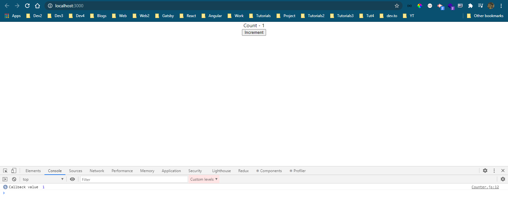Show the console sidebar
Screen dimensions: 508x199
coord(5,179)
